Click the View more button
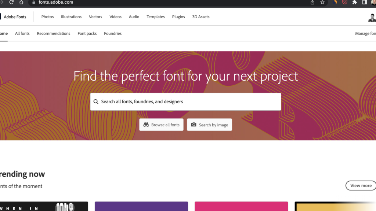This screenshot has width=376, height=211. point(361,185)
